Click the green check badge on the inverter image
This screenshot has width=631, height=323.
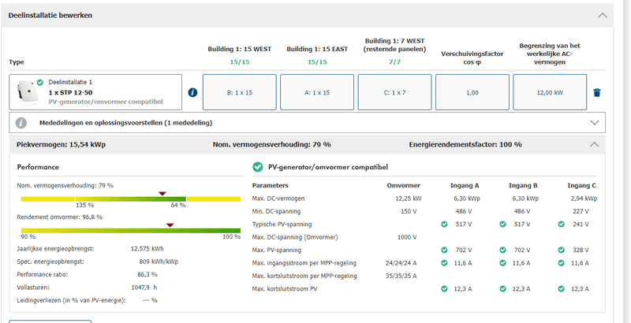click(x=39, y=82)
